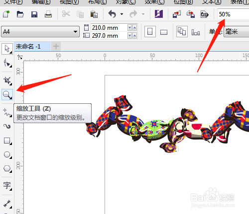The height and width of the screenshot is (214, 249).
Task: Select the Artistic media tool
Action: 7,126
